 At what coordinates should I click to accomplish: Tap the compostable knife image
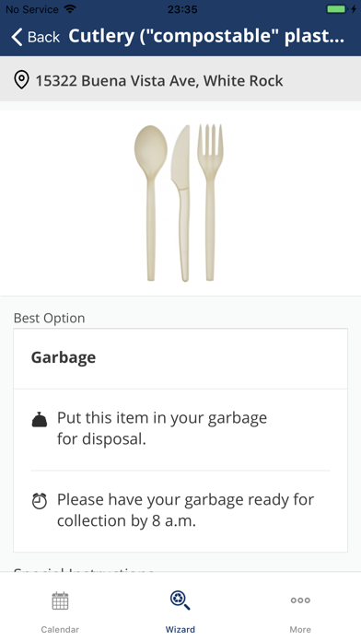click(x=181, y=204)
